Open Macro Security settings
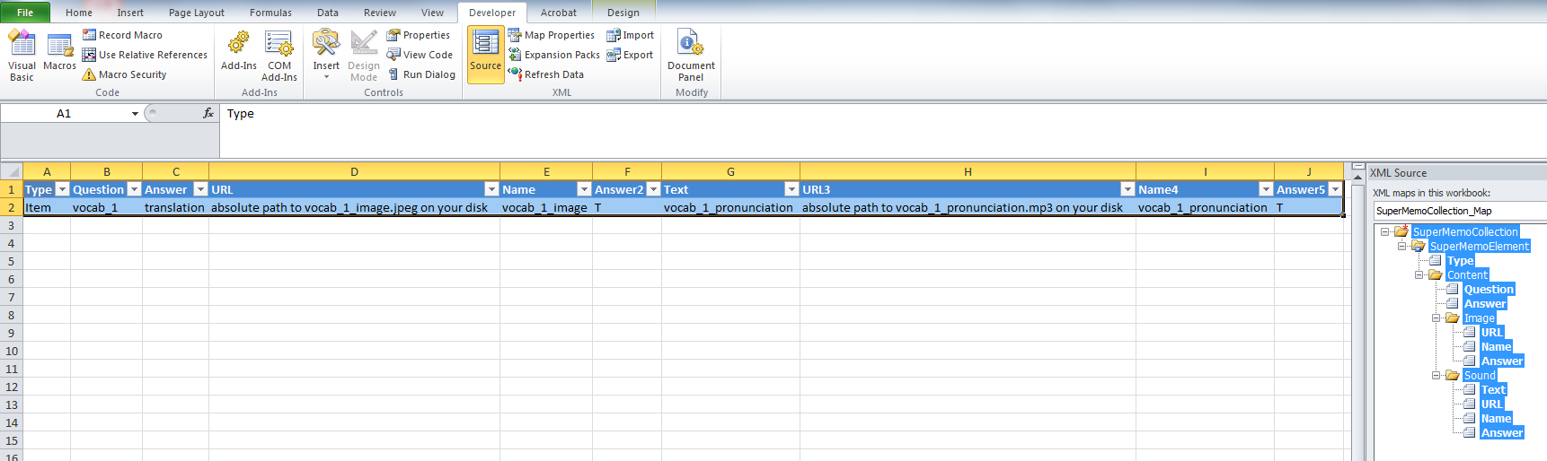 (x=124, y=74)
